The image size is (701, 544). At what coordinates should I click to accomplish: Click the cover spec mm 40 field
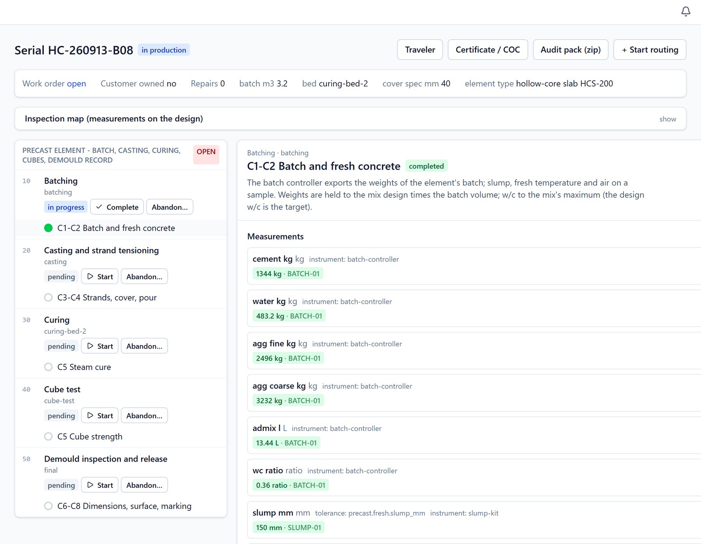[x=416, y=83]
